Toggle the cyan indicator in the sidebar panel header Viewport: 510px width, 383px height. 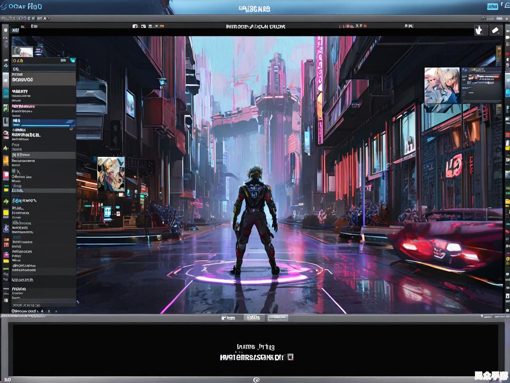[x=73, y=60]
